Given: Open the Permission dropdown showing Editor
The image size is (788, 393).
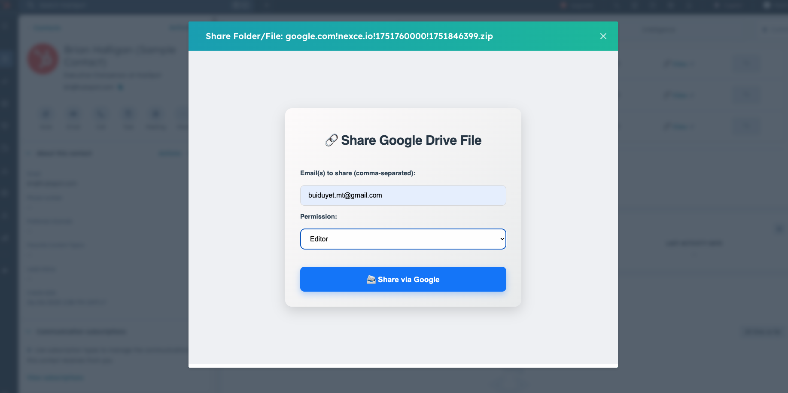Looking at the screenshot, I should pos(403,239).
